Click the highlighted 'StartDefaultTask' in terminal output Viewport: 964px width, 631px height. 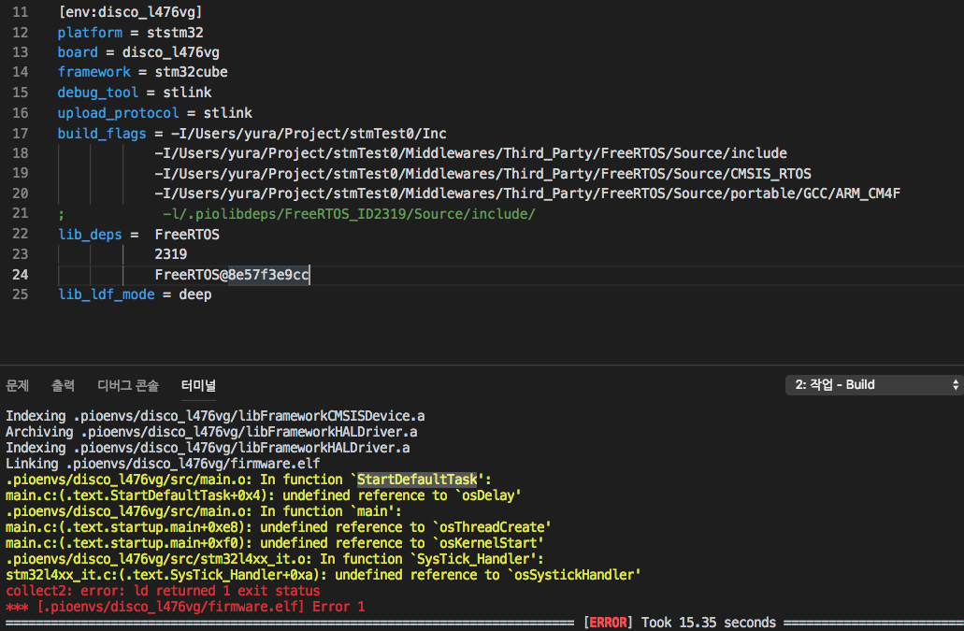417,479
